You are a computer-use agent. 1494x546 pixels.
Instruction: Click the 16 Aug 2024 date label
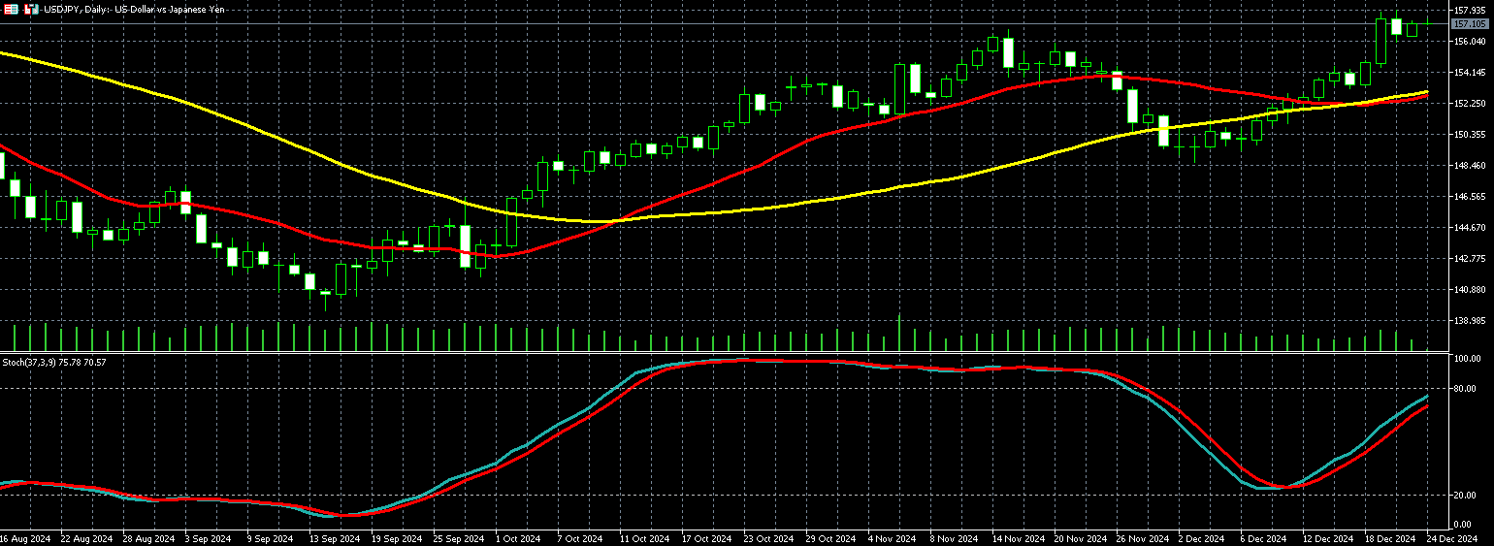click(23, 538)
